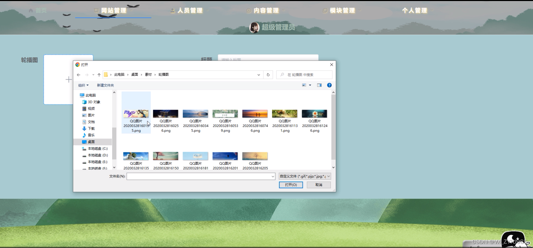533x248 pixels.
Task: Select thumbnail starting 2020032816205
Action: (255, 156)
